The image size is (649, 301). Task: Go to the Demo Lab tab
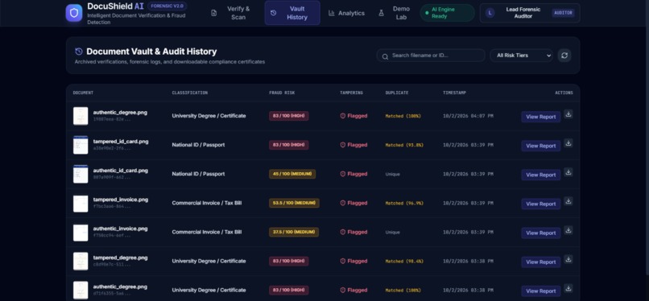tap(394, 13)
